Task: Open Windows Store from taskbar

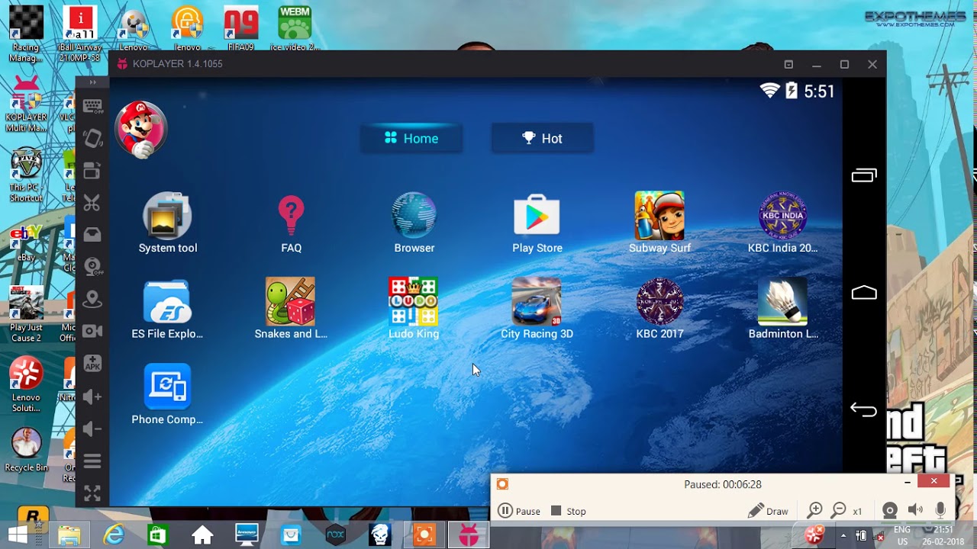Action: [x=157, y=535]
